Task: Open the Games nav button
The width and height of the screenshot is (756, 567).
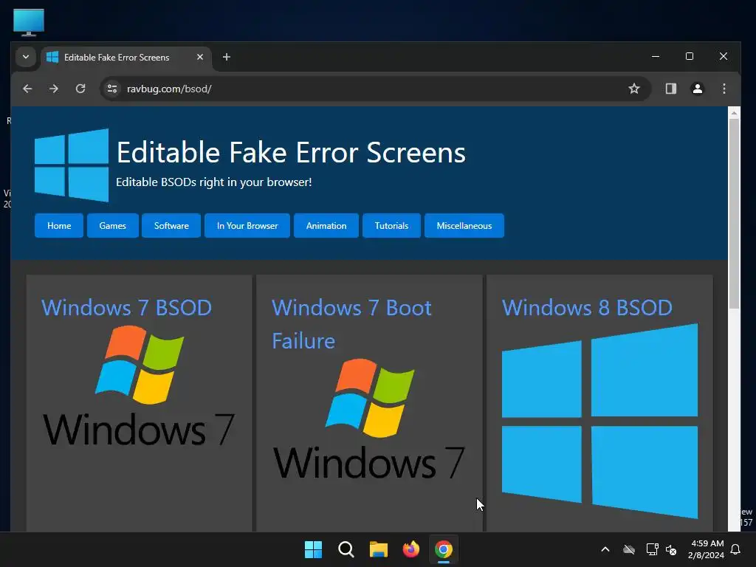Action: tap(112, 226)
